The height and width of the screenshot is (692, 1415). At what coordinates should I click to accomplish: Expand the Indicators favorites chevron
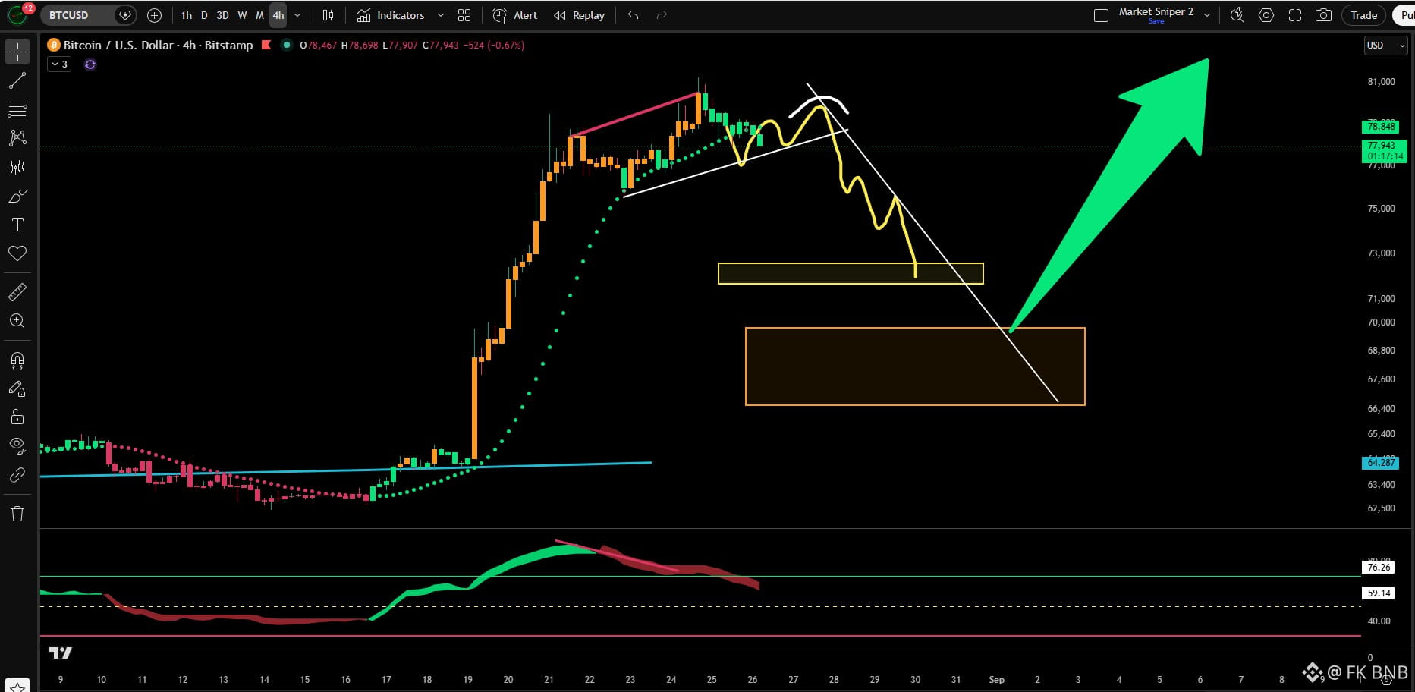point(440,15)
